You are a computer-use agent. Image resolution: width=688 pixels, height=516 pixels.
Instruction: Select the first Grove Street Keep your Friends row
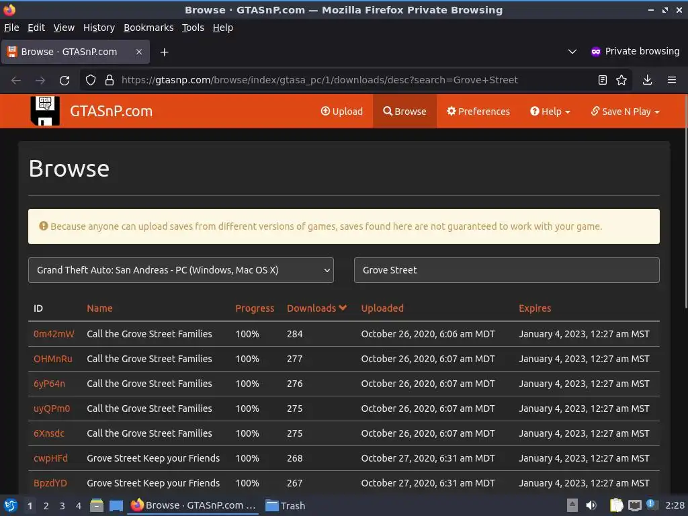(x=343, y=458)
